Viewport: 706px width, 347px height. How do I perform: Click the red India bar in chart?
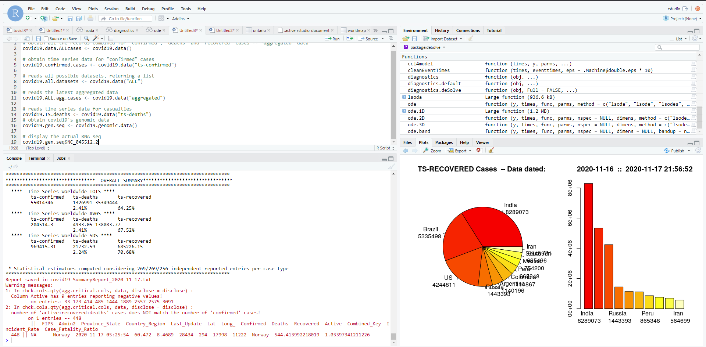[x=588, y=246]
